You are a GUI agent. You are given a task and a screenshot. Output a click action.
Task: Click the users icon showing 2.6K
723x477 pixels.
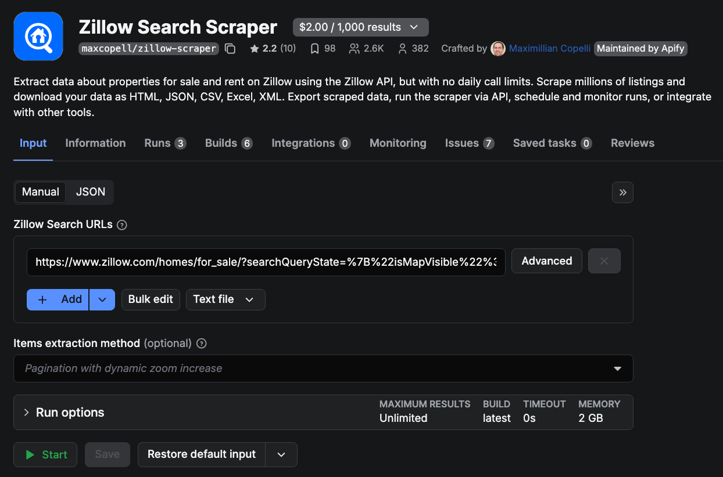coord(354,49)
